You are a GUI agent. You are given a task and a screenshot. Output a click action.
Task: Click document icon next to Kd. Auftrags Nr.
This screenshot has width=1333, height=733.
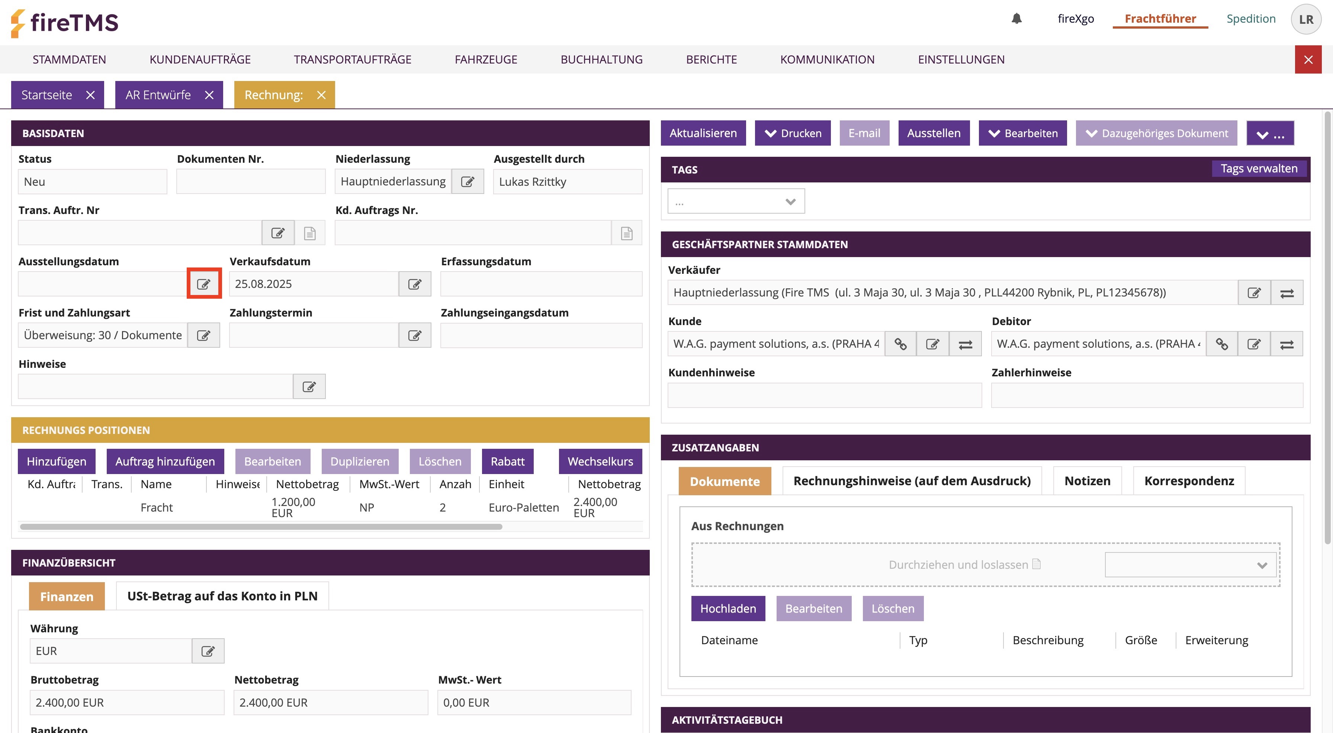point(626,233)
